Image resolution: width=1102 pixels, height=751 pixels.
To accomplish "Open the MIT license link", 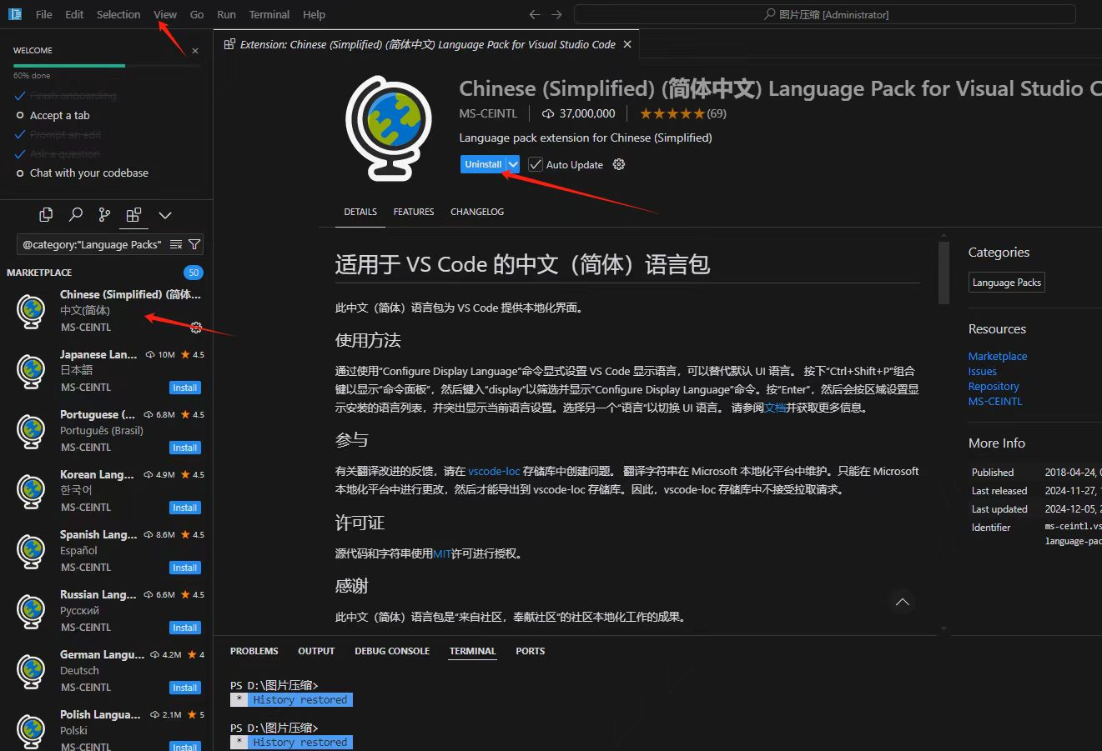I will click(442, 553).
